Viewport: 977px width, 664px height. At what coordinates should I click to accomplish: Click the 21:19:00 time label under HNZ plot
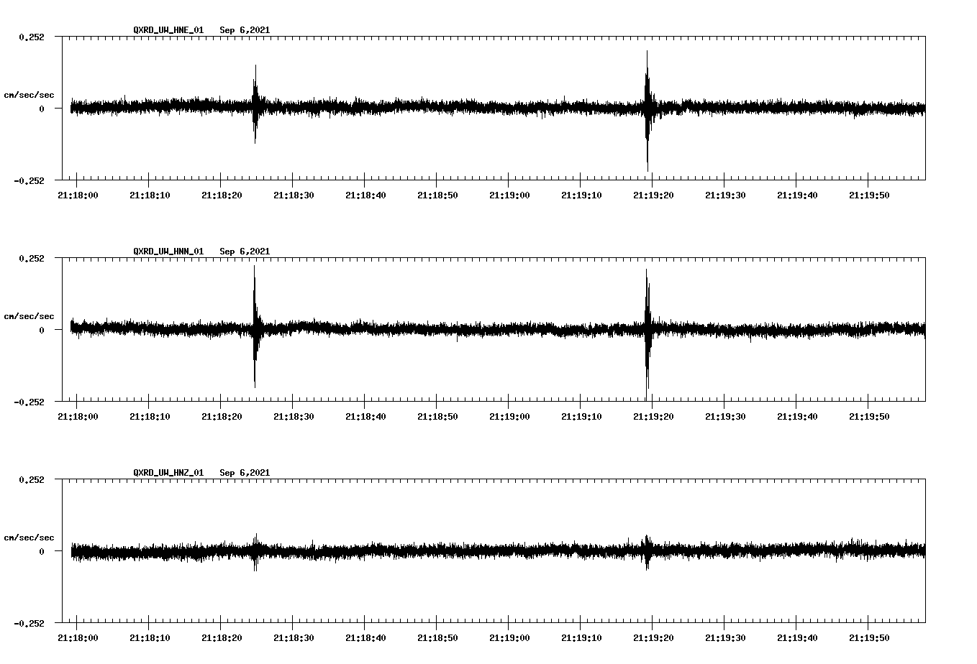point(509,638)
